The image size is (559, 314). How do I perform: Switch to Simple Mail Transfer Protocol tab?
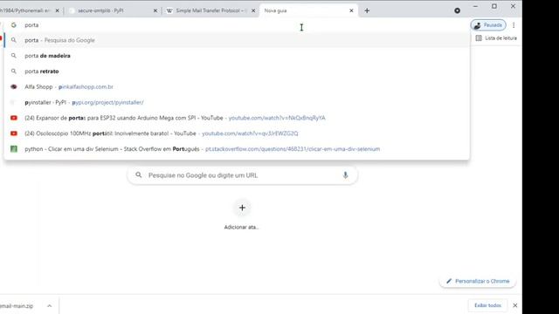point(210,10)
